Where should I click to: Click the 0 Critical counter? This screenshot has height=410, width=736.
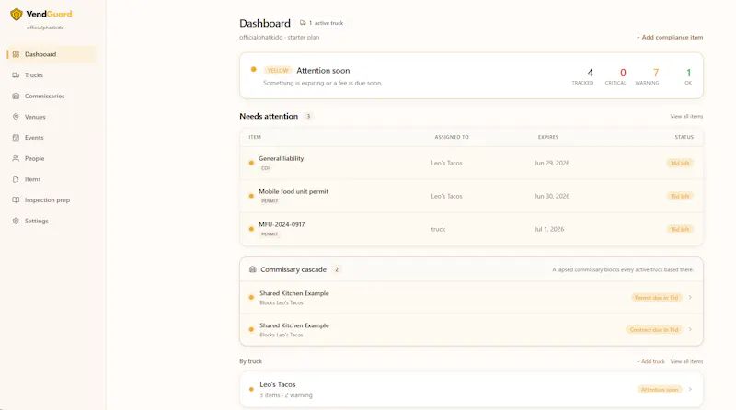click(615, 76)
